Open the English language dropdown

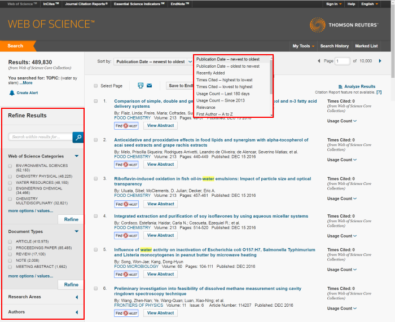(x=370, y=4)
